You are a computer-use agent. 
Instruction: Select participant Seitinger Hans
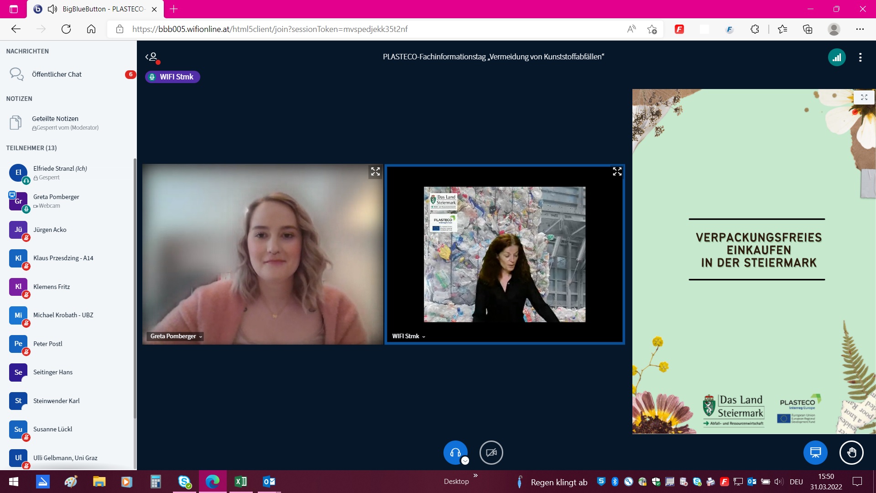[x=68, y=372]
